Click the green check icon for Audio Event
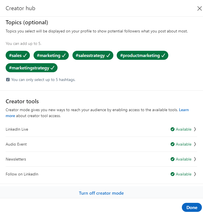Image resolution: width=203 pixels, height=213 pixels. [x=173, y=144]
